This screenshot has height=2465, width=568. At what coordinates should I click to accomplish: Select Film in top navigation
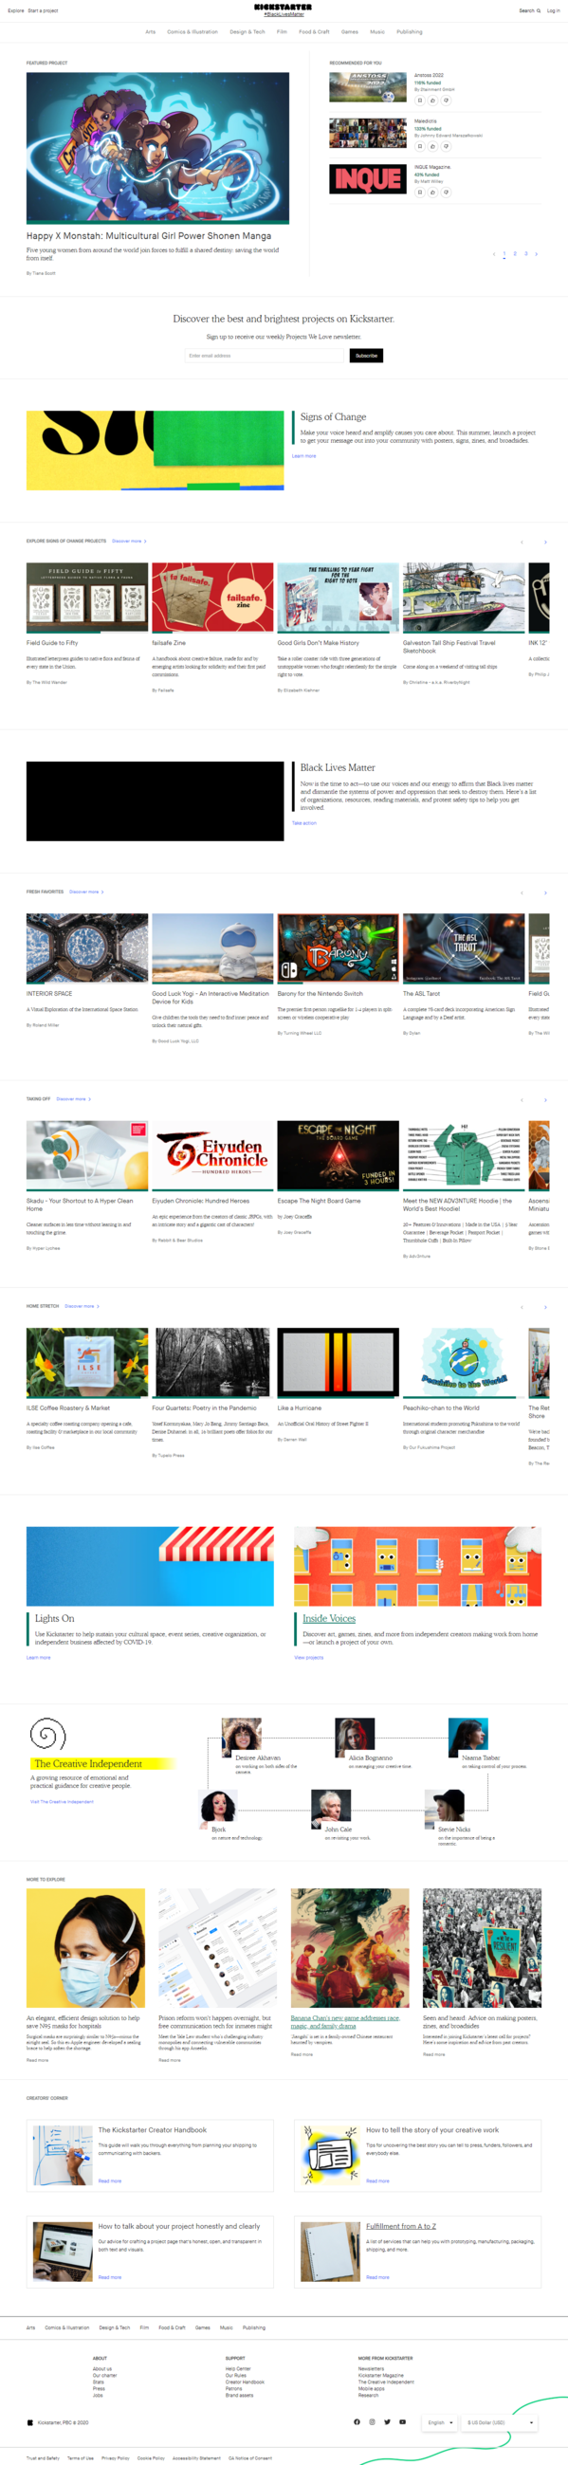(x=282, y=31)
